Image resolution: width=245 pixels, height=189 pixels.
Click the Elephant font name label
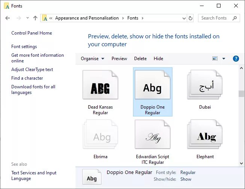point(205,157)
